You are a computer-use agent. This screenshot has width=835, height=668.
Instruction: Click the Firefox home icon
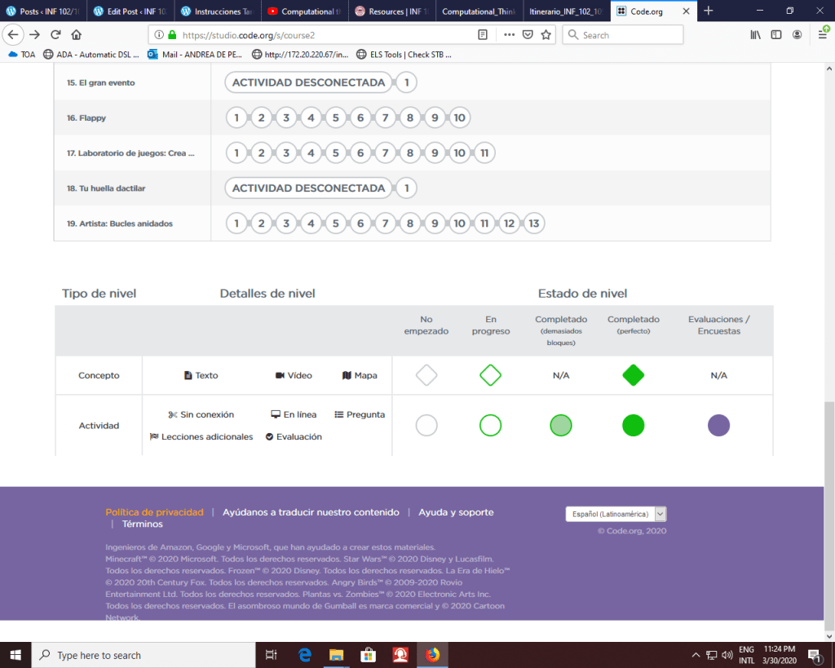[77, 34]
